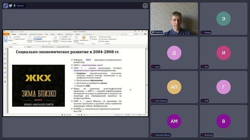
Task: Click the ЖКХ Зима близко image
Action: 38,86
